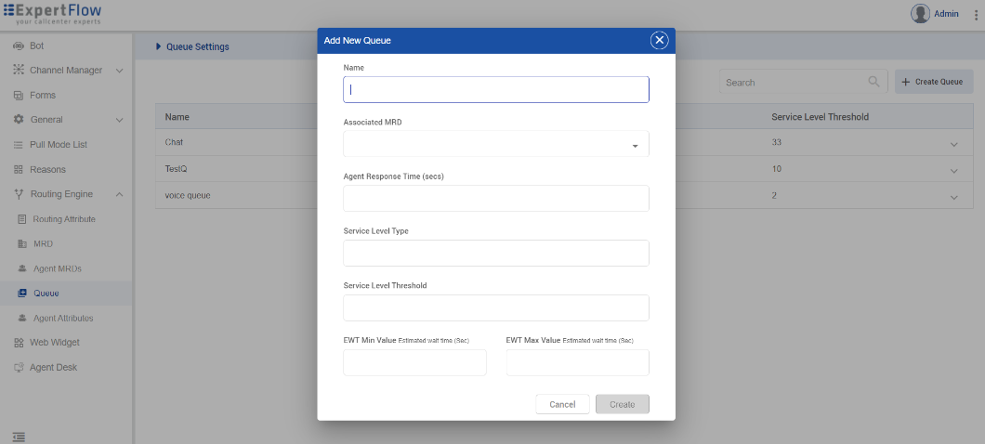Click the Web Widget icon
This screenshot has width=985, height=444.
pyautogui.click(x=19, y=343)
